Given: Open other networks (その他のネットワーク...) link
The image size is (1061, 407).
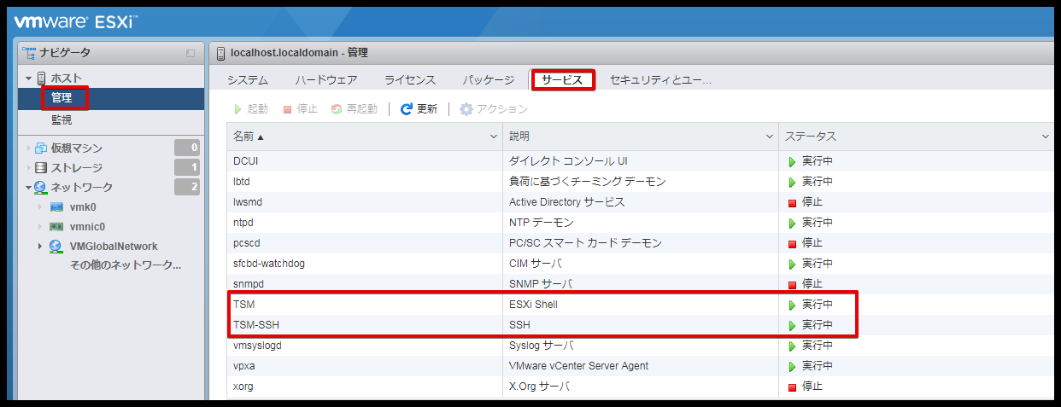Looking at the screenshot, I should pos(126,265).
